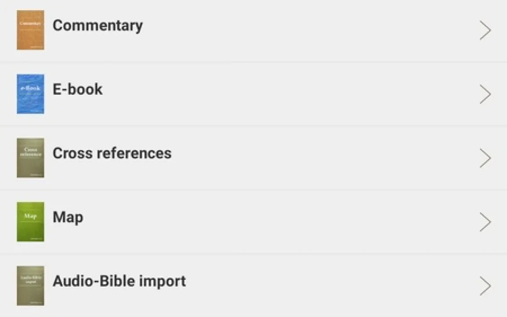507x317 pixels.
Task: Click the Cross references book icon
Action: pos(31,158)
